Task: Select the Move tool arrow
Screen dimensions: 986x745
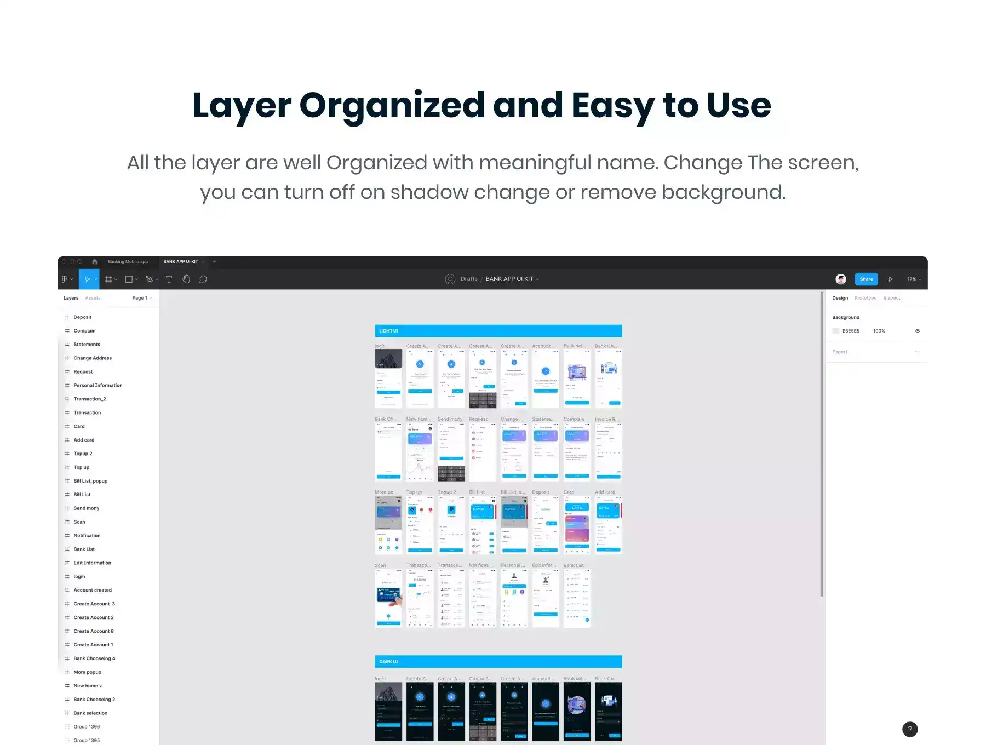Action: pyautogui.click(x=87, y=279)
